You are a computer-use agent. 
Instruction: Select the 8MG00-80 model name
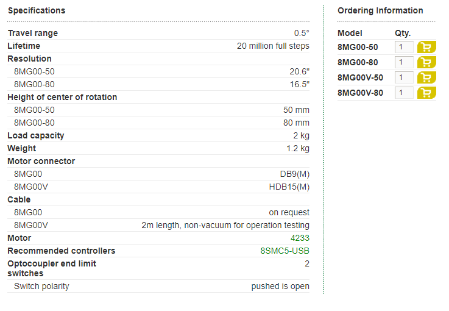pyautogui.click(x=358, y=62)
